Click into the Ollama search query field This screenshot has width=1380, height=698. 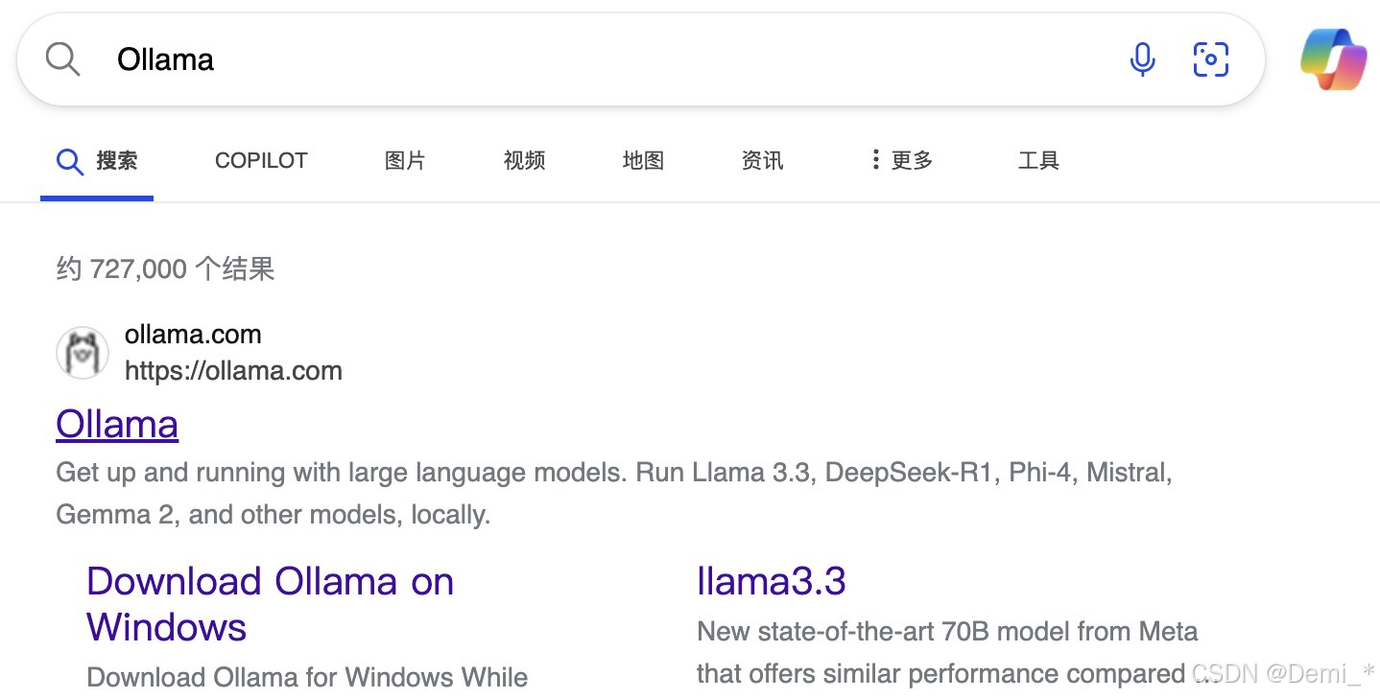pyautogui.click(x=576, y=59)
